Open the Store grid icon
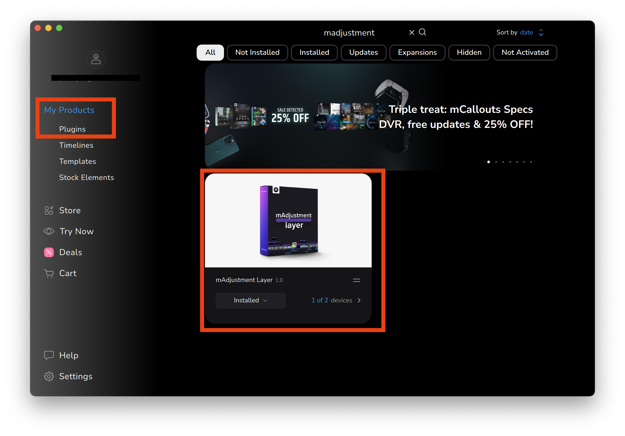Screen dimensions: 625x436 click(49, 210)
